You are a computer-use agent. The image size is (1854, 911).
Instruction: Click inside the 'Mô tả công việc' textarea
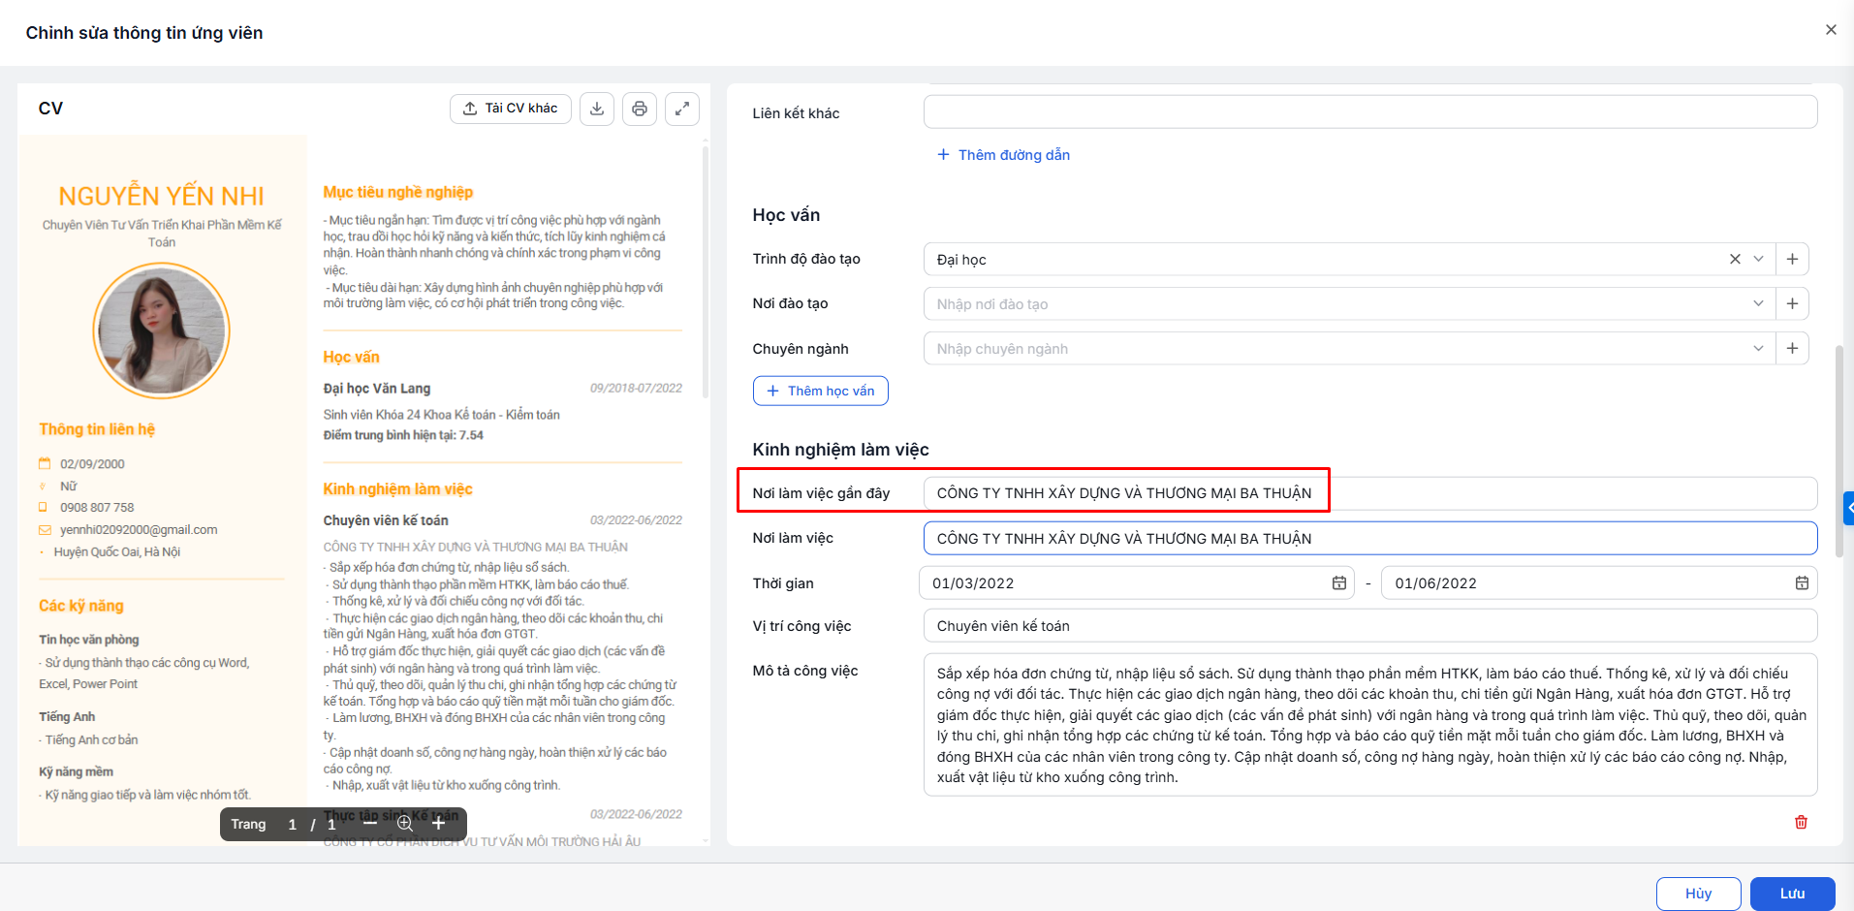[x=1370, y=725]
